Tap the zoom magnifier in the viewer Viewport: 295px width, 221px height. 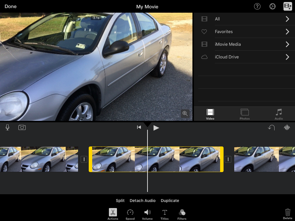coord(185,113)
